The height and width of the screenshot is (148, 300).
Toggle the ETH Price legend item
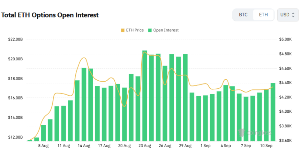click(132, 30)
